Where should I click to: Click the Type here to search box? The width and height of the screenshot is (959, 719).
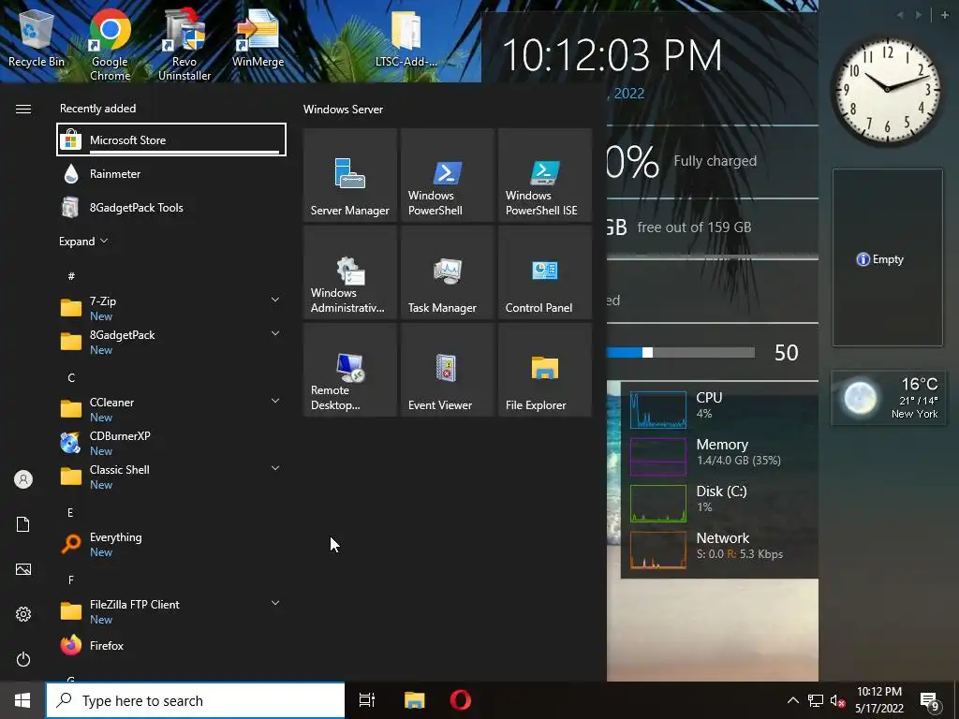(x=195, y=700)
